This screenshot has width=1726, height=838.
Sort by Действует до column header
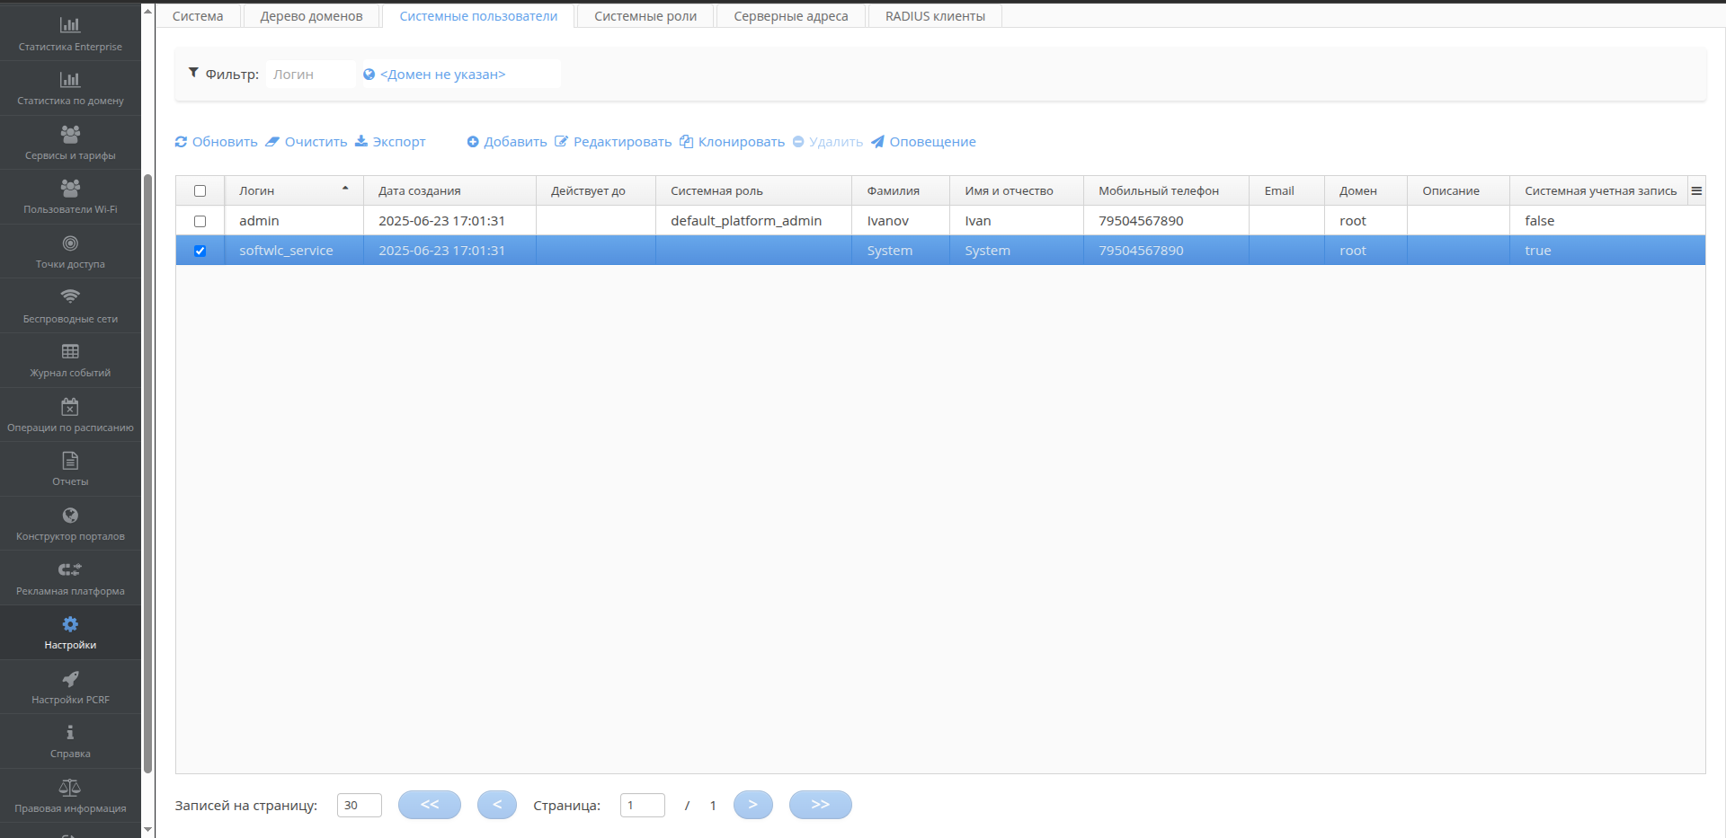596,190
